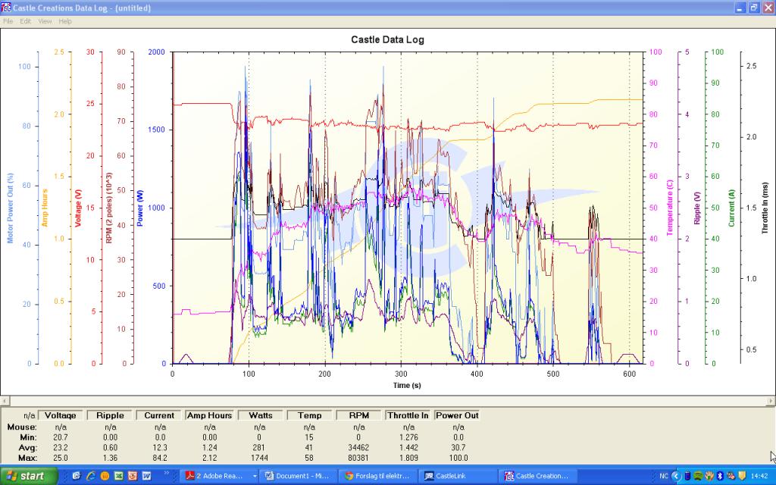Expand hidden system tray icons arrow

(675, 476)
